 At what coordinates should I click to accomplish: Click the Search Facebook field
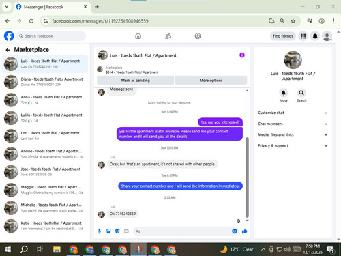51,36
